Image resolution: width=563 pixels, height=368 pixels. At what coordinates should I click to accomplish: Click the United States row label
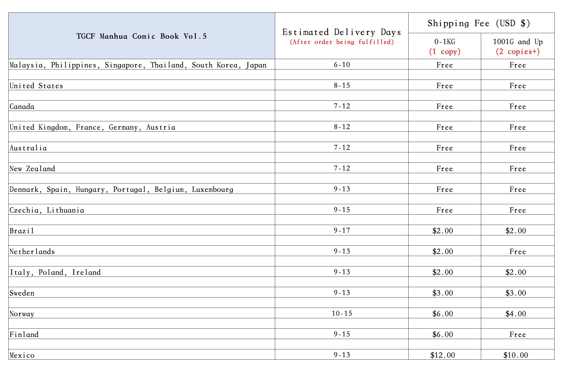pyautogui.click(x=36, y=86)
